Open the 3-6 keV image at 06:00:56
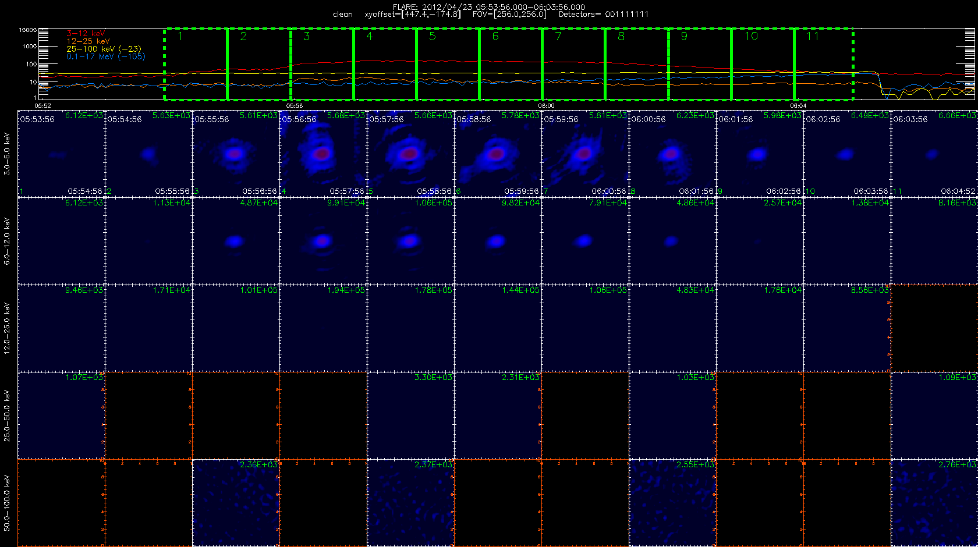 [672, 154]
